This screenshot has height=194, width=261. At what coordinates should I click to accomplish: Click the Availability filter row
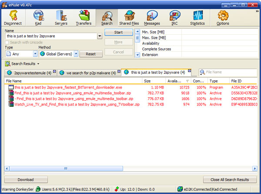click(x=199, y=43)
